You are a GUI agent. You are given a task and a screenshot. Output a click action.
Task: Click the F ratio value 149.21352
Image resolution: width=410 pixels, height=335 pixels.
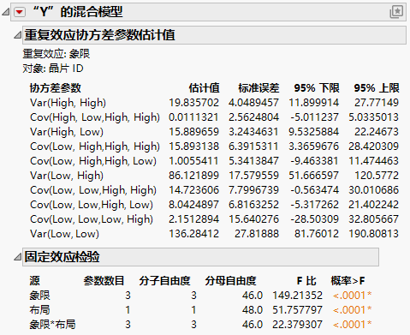tap(297, 296)
